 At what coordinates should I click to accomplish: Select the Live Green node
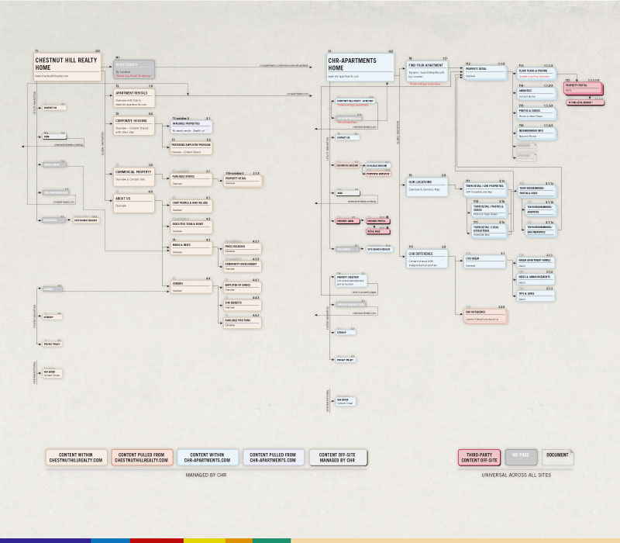click(x=485, y=262)
